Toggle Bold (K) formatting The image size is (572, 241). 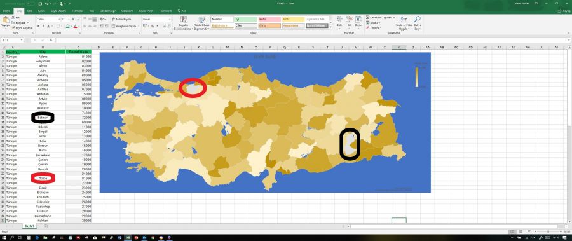39,26
